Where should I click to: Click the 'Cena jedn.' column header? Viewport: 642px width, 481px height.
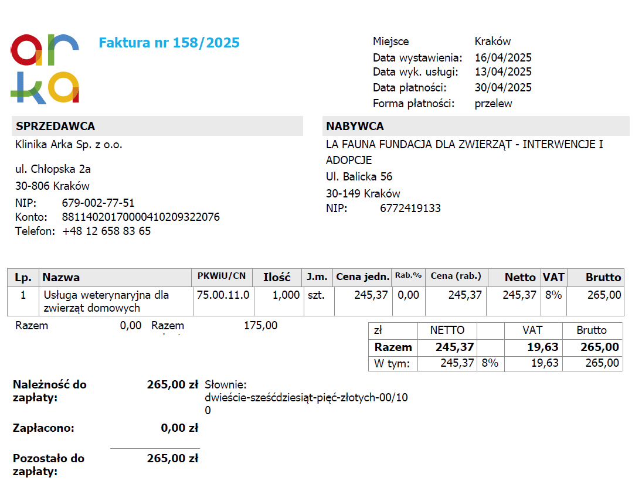363,277
